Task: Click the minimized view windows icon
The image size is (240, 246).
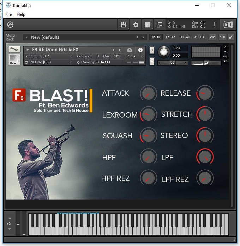Action: click(x=160, y=25)
